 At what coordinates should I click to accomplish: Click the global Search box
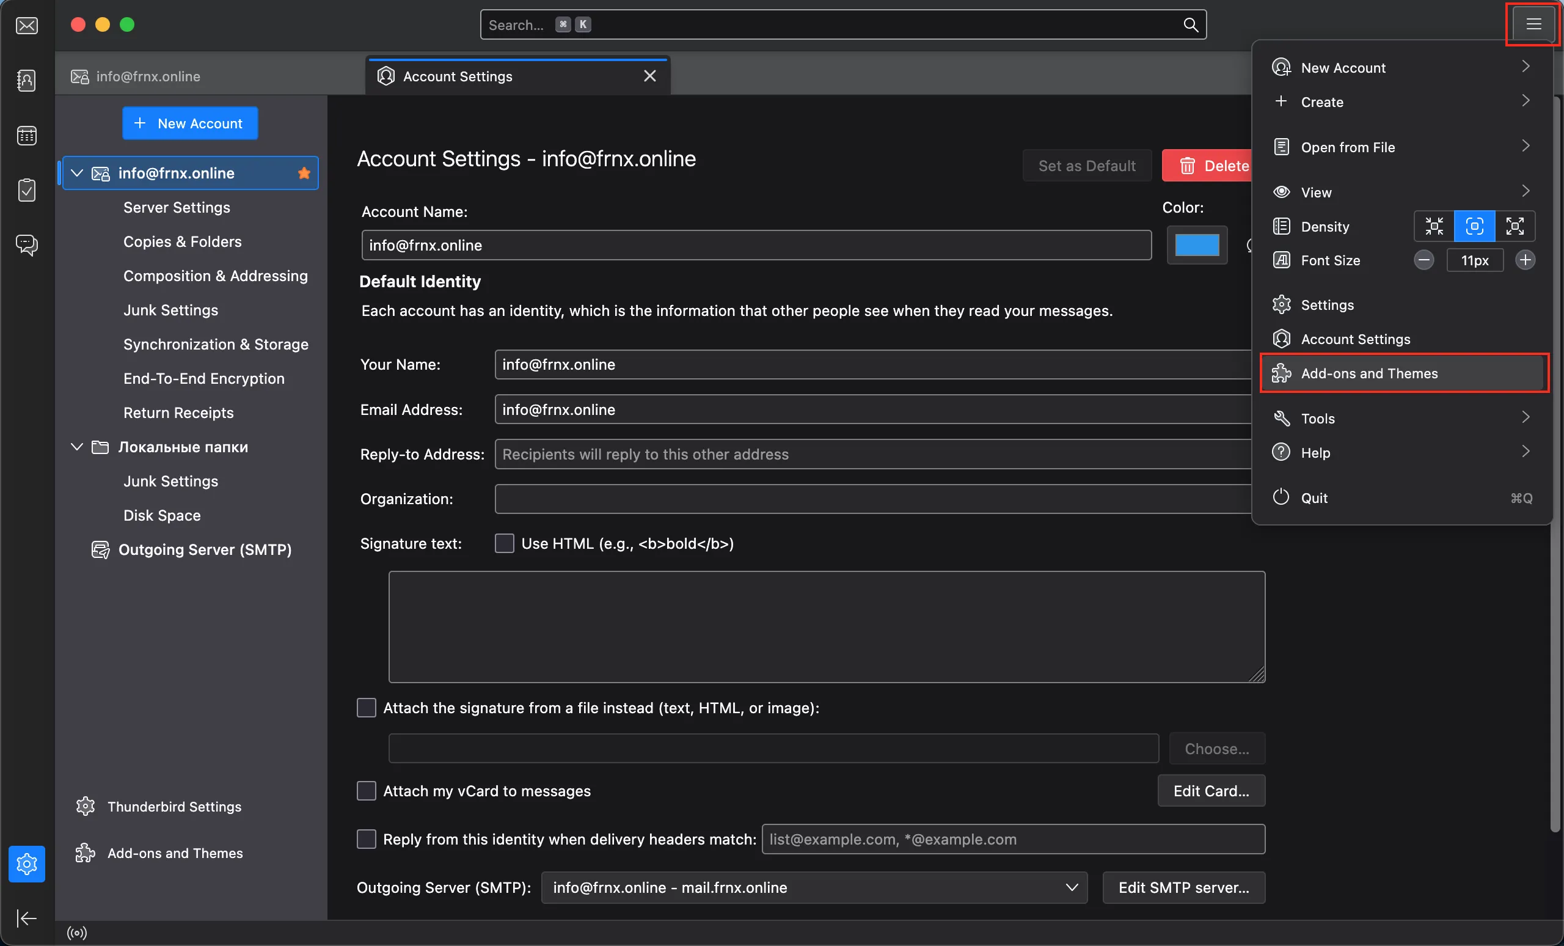click(x=843, y=25)
